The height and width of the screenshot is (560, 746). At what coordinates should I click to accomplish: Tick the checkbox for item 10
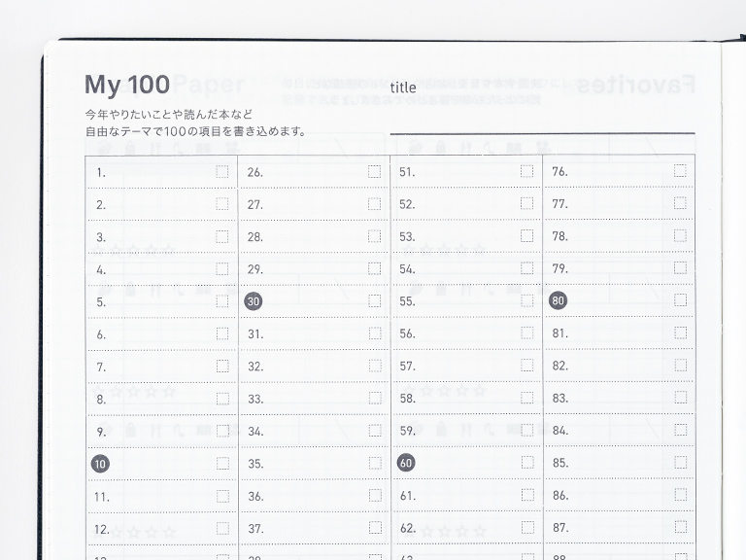[222, 463]
